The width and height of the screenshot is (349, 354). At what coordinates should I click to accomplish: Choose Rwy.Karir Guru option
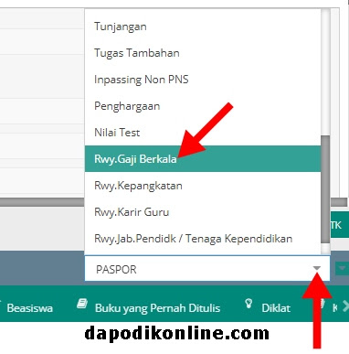coord(203,212)
